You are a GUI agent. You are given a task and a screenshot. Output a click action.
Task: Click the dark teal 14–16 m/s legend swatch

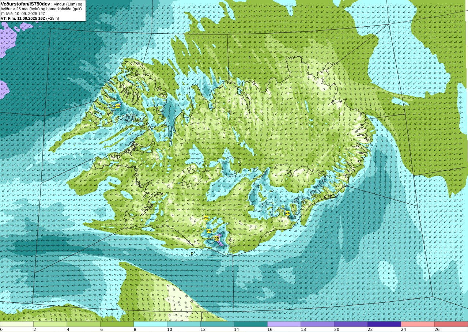click(251, 324)
